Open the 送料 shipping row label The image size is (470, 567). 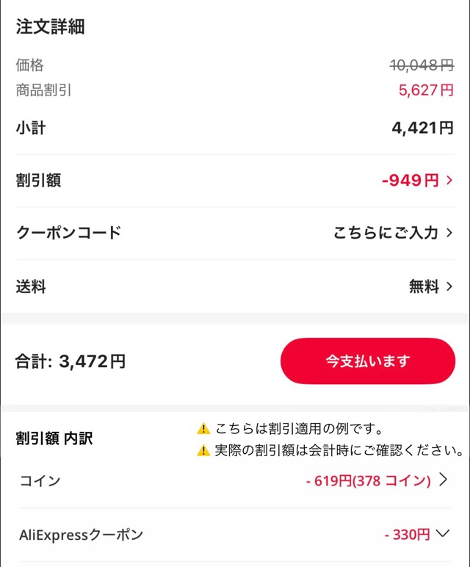click(x=31, y=286)
